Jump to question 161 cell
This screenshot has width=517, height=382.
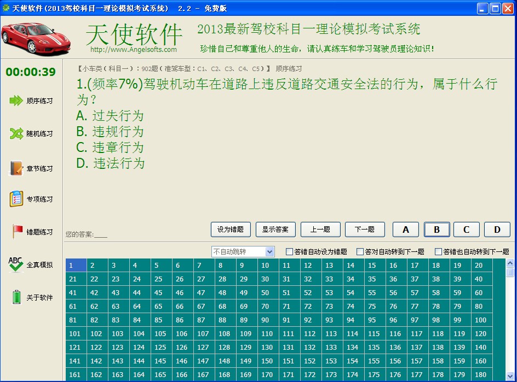tap(76, 374)
